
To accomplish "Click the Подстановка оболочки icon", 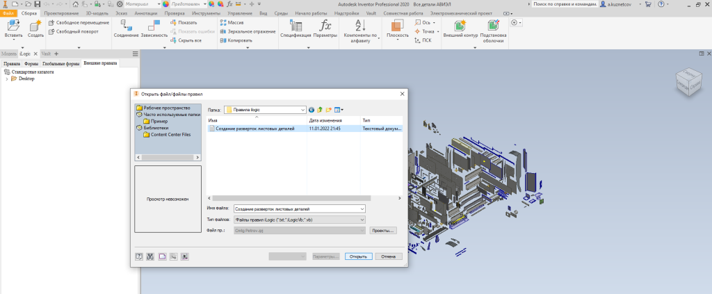I will pos(493,26).
